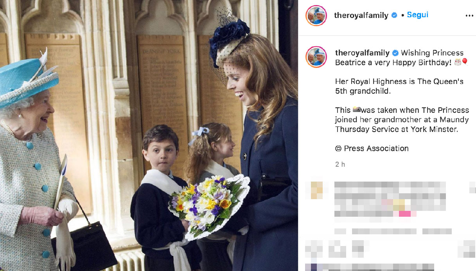Click the pixelated reply row under the first comment

(393, 231)
